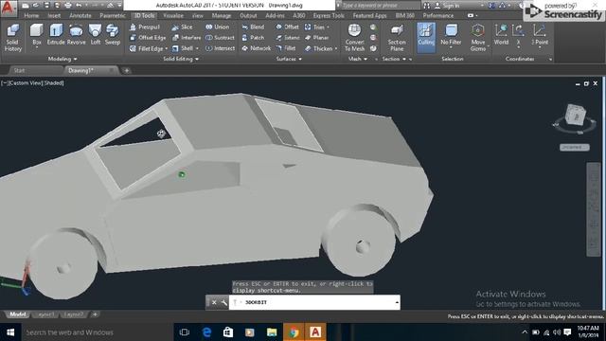
Task: Select the Patch surface tool
Action: coord(253,38)
